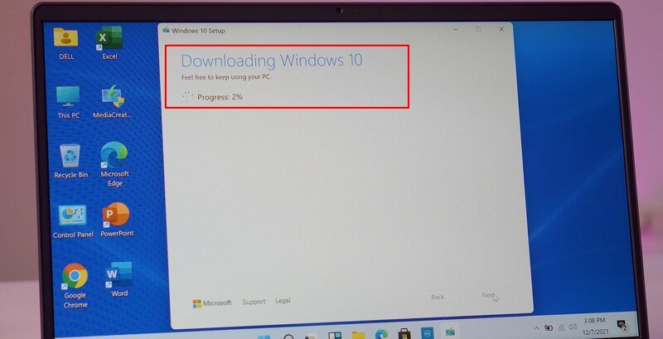Open the DELL user folder on desktop
This screenshot has width=663, height=339.
point(65,43)
